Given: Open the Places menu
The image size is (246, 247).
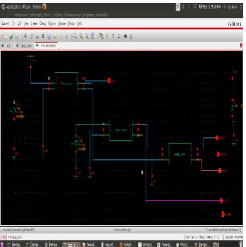Looking at the screenshot, I should click(27, 7).
